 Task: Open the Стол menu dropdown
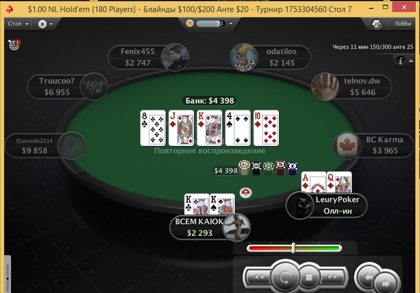(x=18, y=24)
